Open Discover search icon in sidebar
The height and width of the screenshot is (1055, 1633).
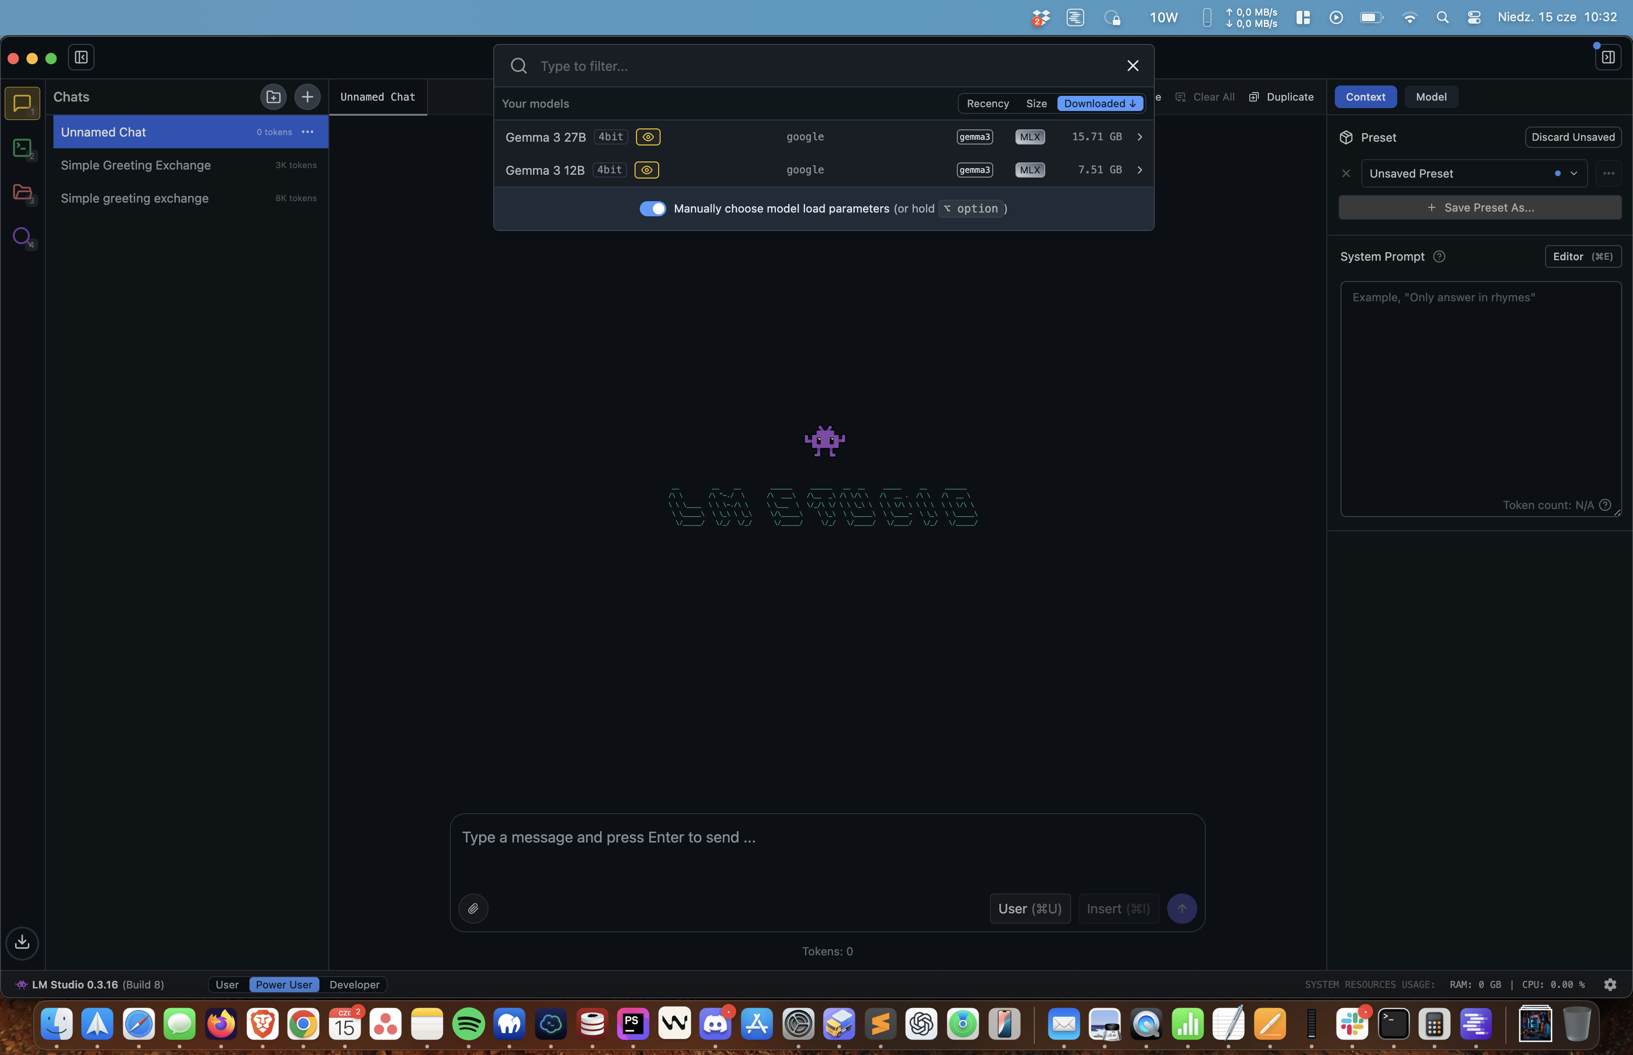coord(23,237)
